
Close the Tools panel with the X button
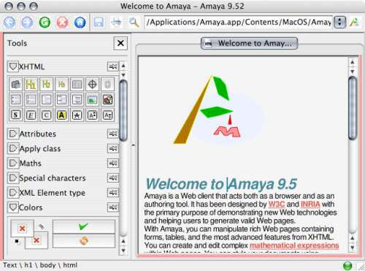pyautogui.click(x=120, y=43)
